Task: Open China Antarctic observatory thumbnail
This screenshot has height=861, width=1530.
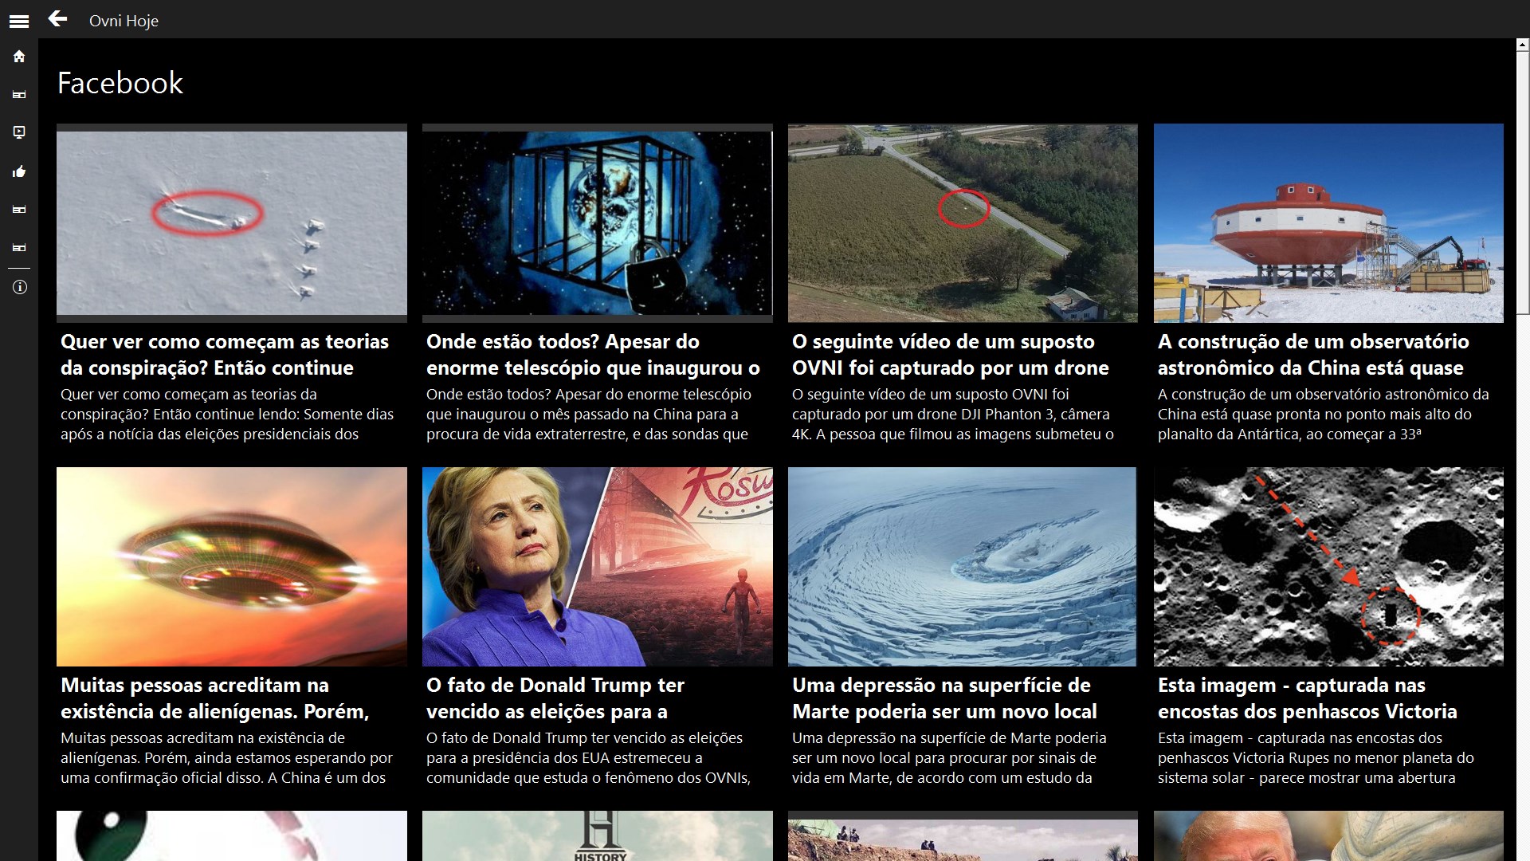Action: coord(1328,223)
